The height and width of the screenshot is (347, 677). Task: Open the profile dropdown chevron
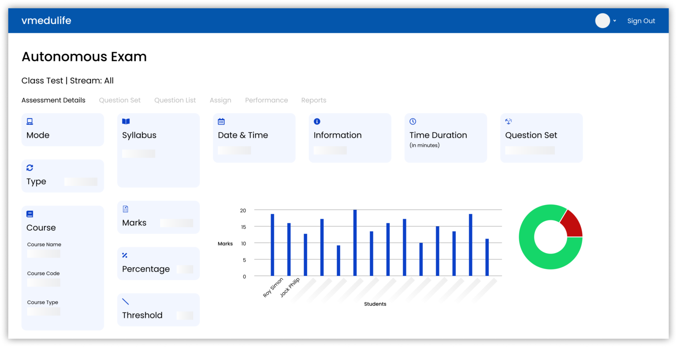(614, 21)
